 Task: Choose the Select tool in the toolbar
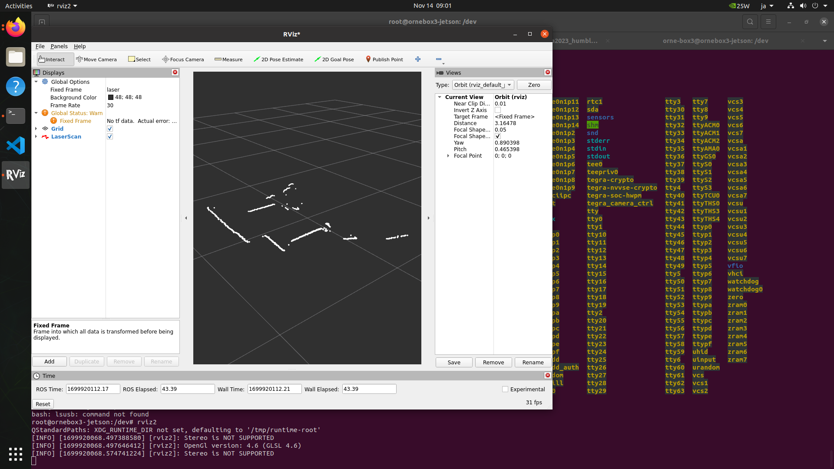click(x=139, y=59)
